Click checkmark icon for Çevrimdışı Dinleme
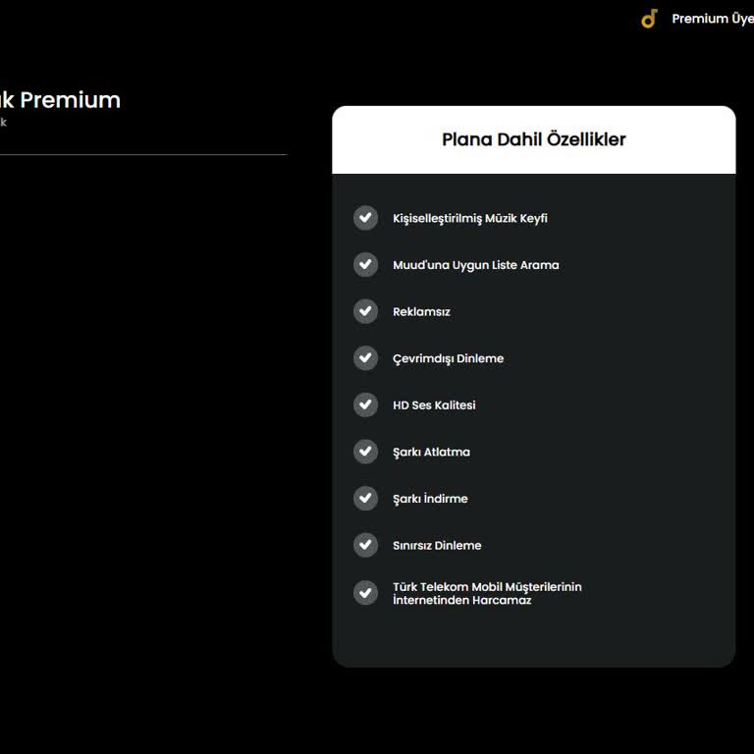The image size is (754, 754). (x=365, y=357)
